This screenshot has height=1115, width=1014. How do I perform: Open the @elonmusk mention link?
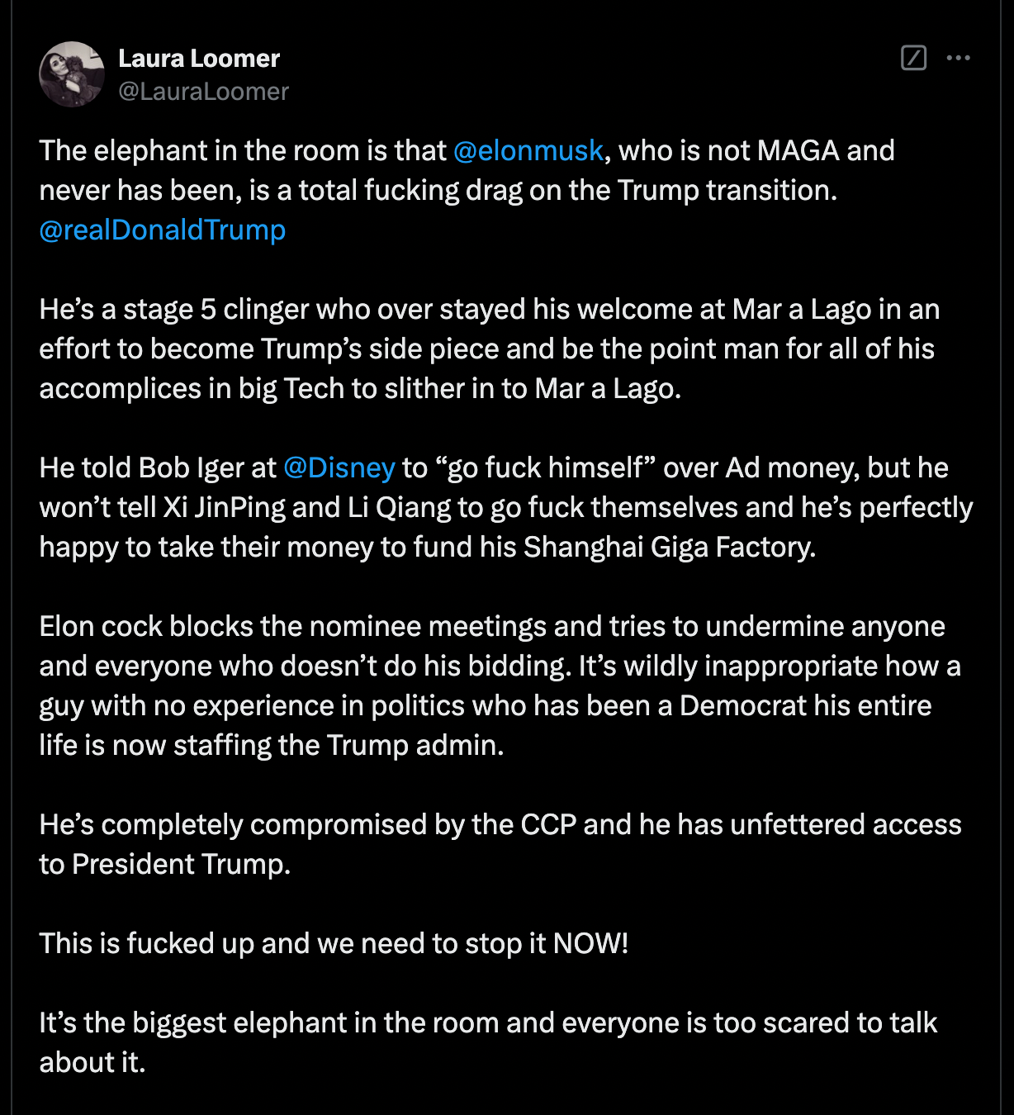pyautogui.click(x=528, y=151)
